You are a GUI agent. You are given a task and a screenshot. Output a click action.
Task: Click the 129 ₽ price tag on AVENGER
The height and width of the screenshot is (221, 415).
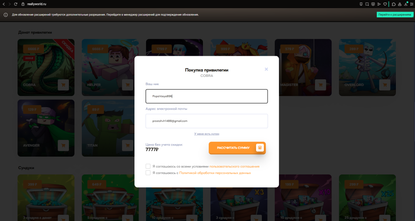[32, 109]
